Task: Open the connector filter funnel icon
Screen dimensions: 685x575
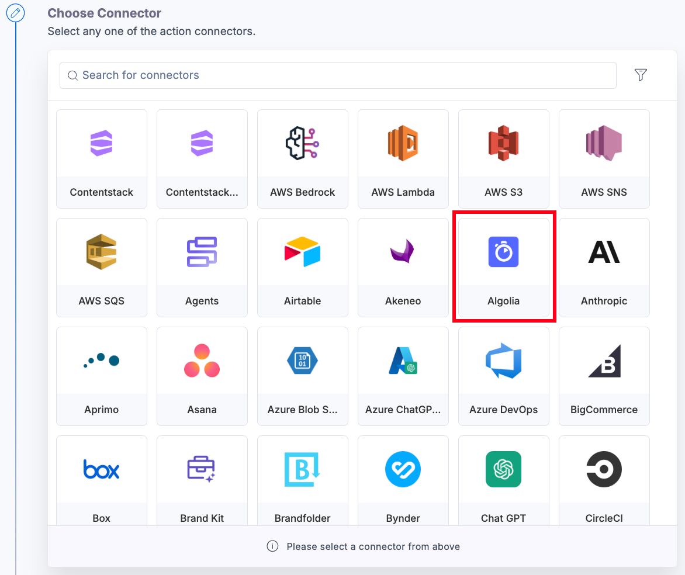Action: point(641,75)
